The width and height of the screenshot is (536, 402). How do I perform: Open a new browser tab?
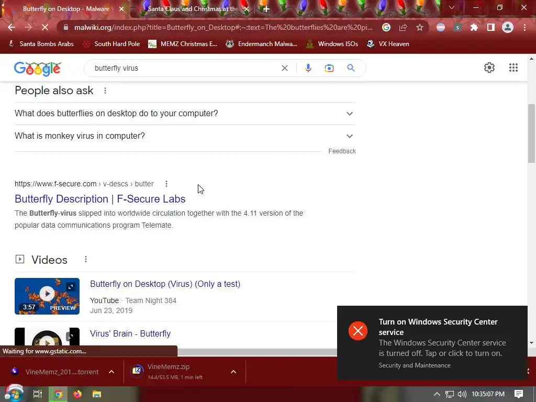(x=266, y=9)
